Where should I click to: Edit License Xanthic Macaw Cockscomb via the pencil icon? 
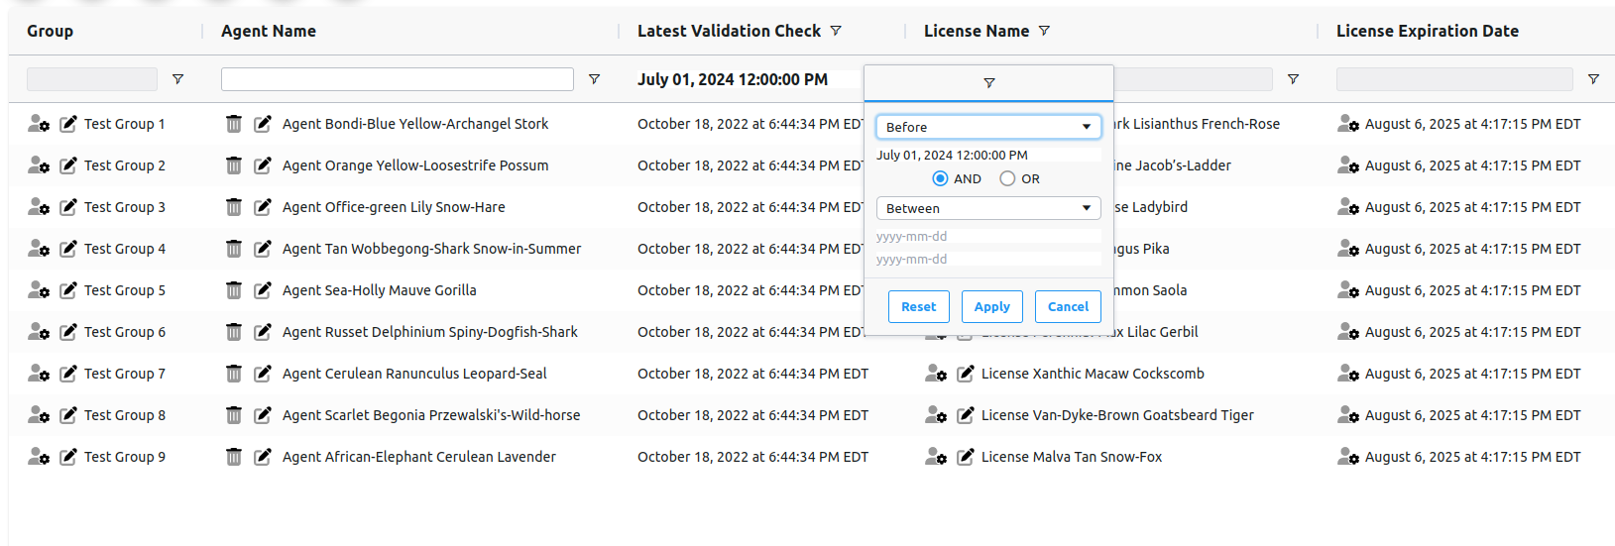[x=966, y=374]
